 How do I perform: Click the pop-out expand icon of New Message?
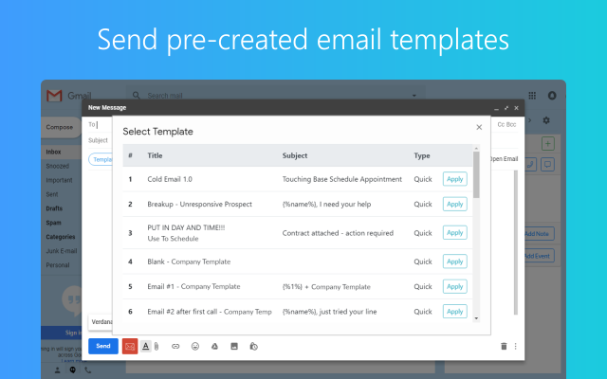coord(506,108)
